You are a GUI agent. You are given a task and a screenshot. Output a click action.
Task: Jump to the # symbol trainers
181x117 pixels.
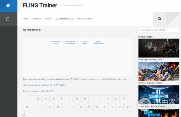[x=128, y=107]
